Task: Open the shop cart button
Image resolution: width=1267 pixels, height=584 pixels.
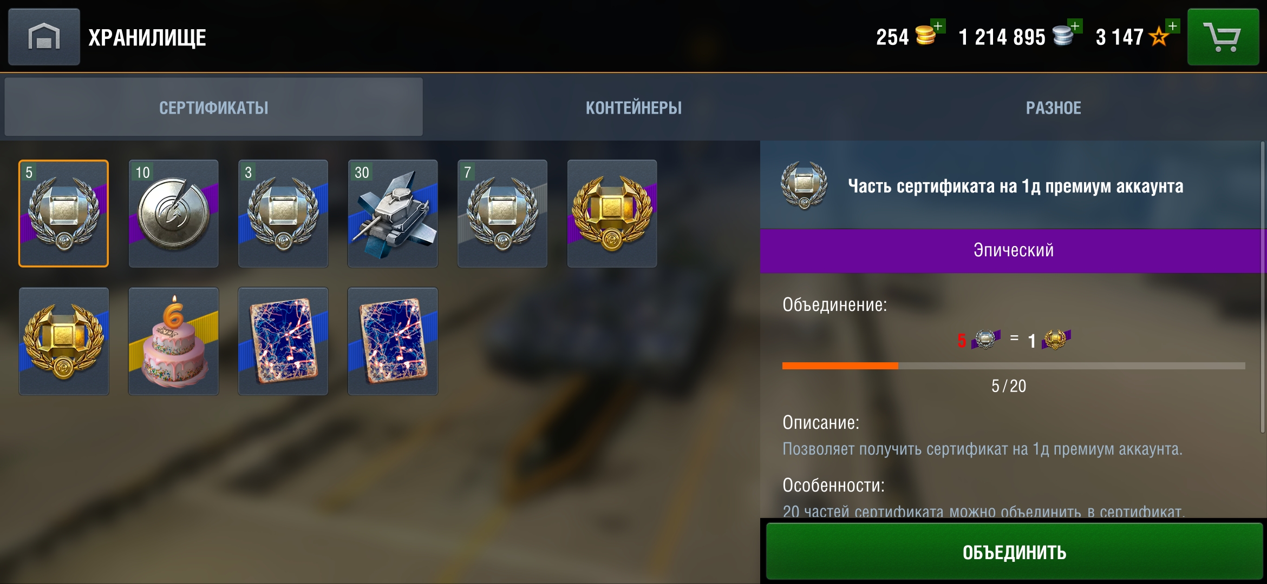Action: pos(1223,37)
